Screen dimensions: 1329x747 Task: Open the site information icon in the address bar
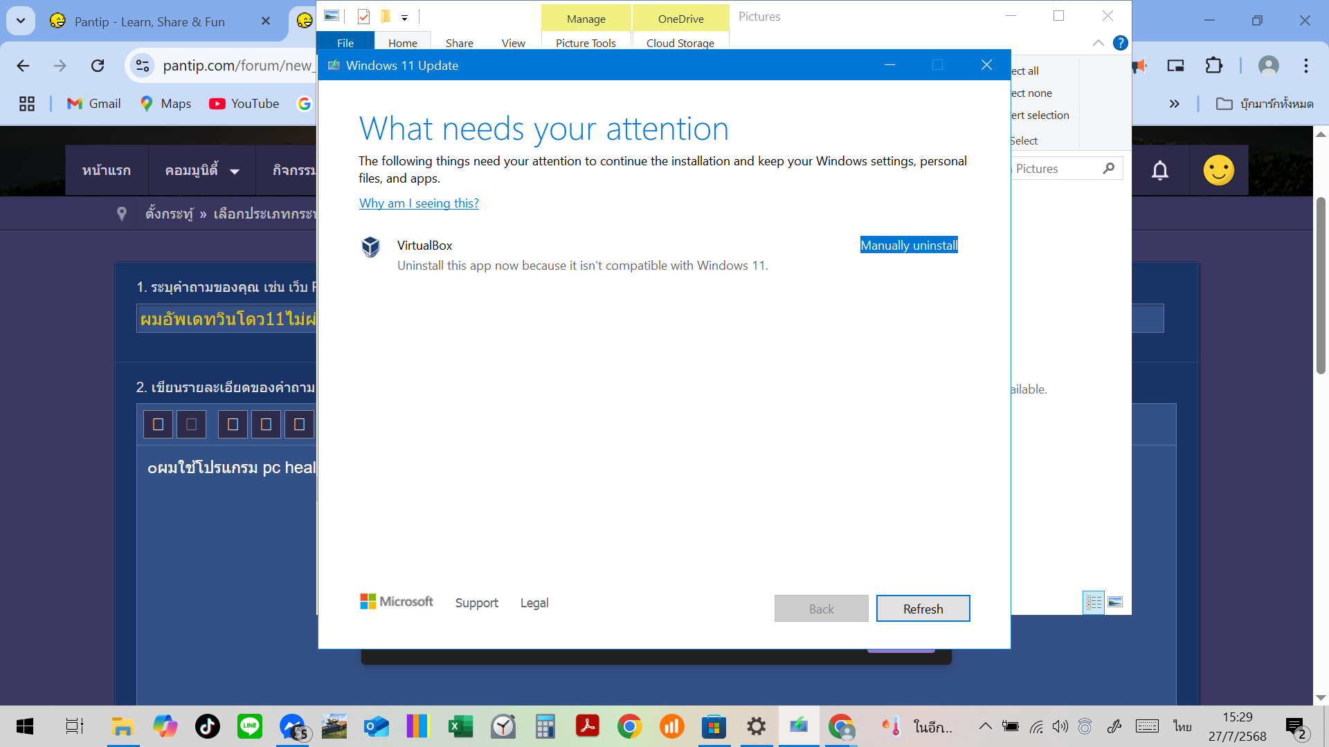[143, 66]
